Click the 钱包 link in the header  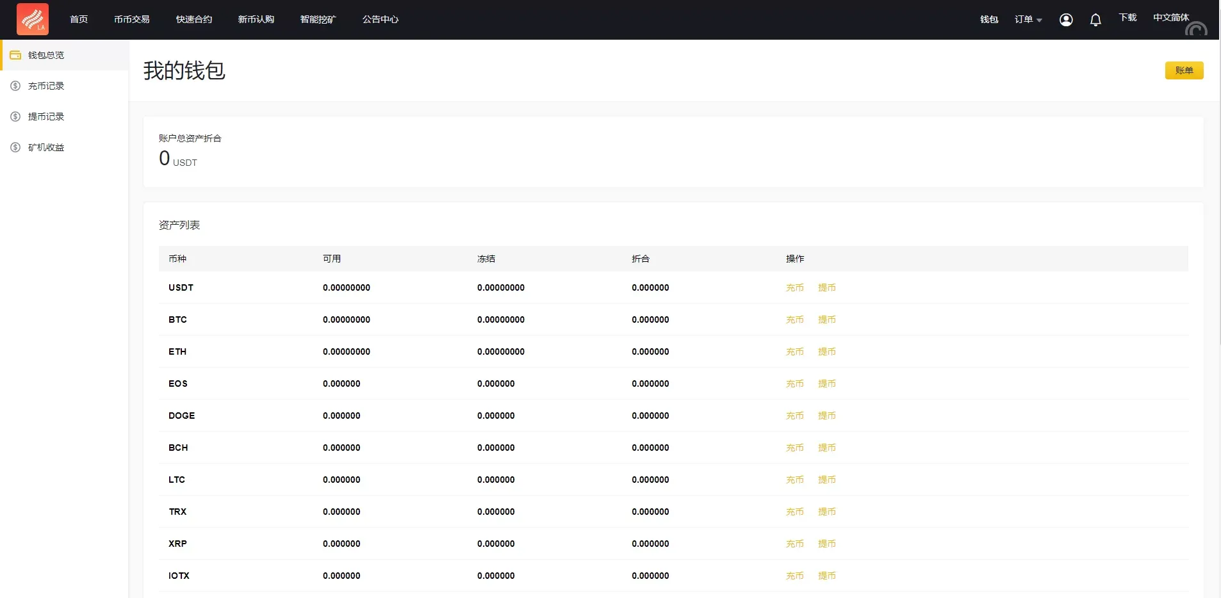[988, 20]
